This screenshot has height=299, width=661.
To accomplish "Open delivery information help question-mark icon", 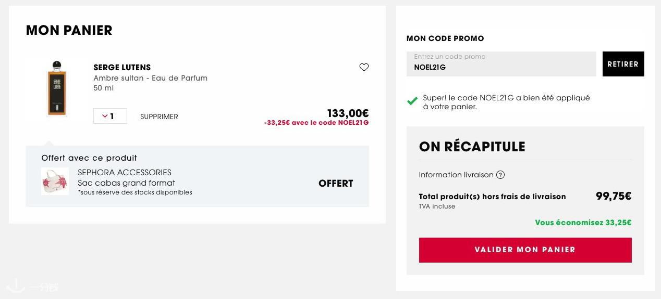I will (x=500, y=175).
